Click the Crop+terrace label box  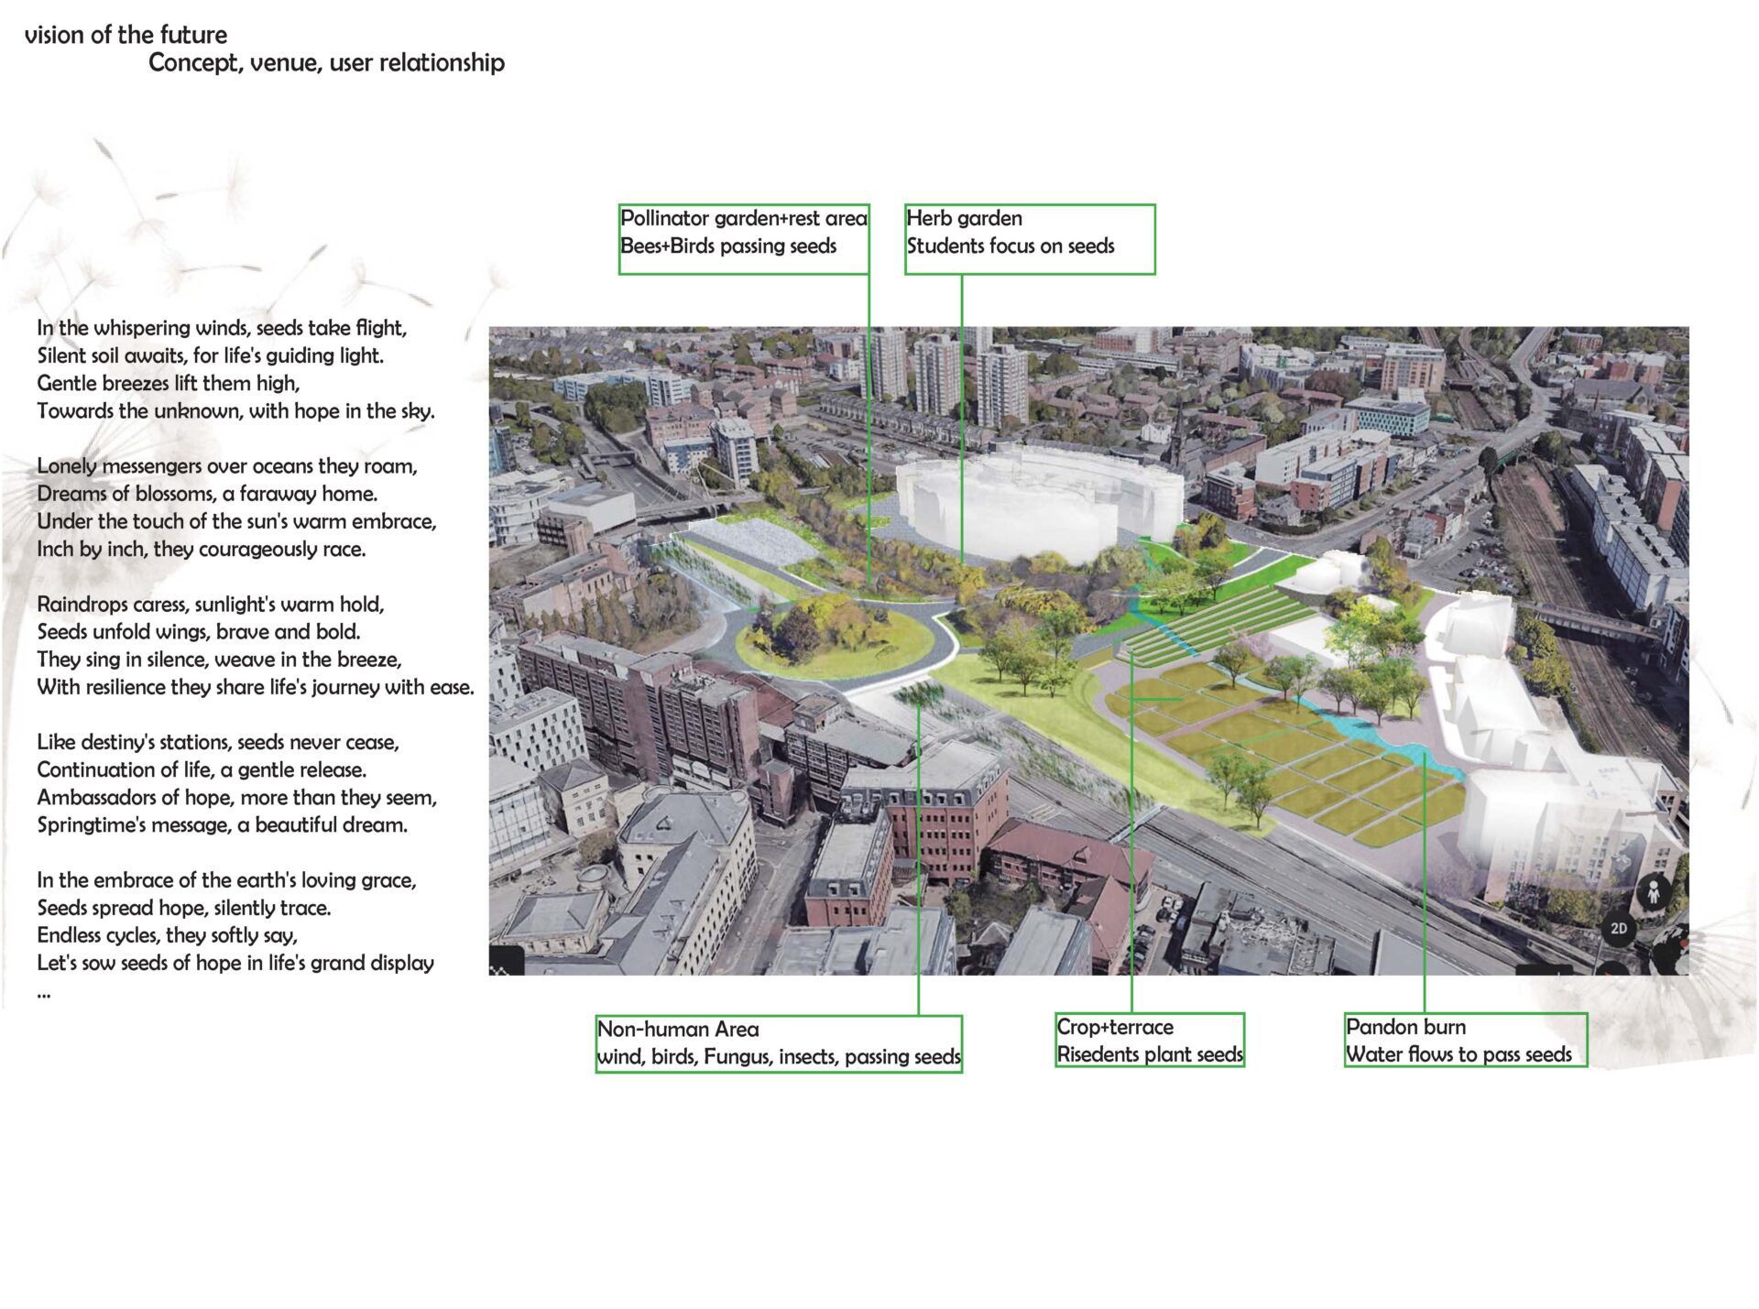(1149, 1040)
